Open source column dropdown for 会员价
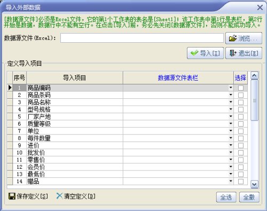 [231, 167]
